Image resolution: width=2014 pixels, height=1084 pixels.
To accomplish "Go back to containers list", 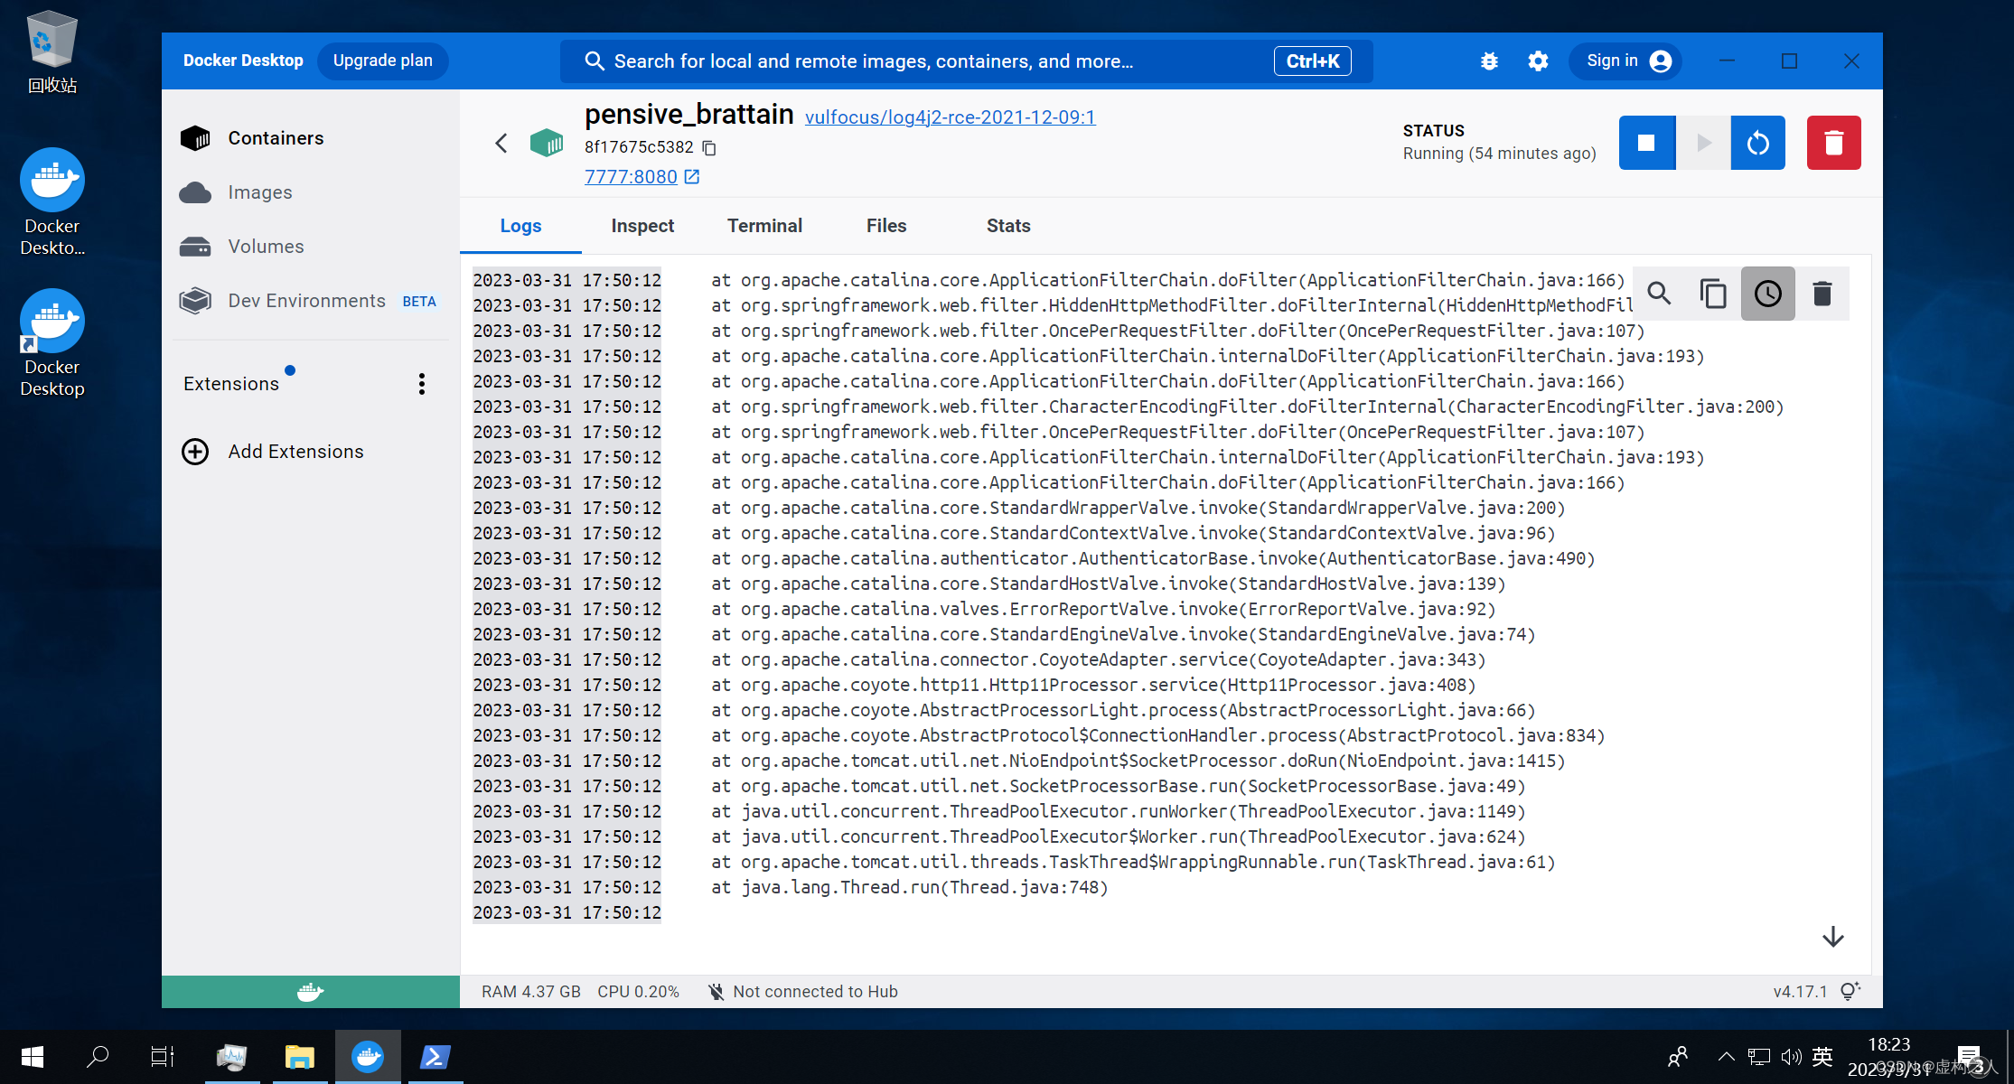I will pos(501,143).
